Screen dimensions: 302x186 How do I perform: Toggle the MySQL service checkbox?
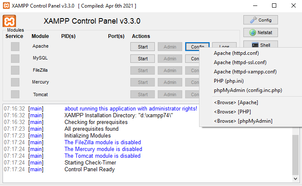(15, 59)
